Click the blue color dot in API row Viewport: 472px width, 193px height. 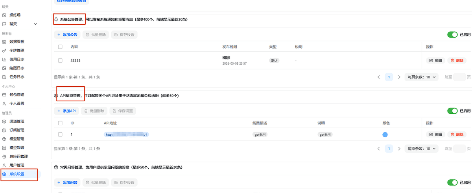click(x=385, y=134)
